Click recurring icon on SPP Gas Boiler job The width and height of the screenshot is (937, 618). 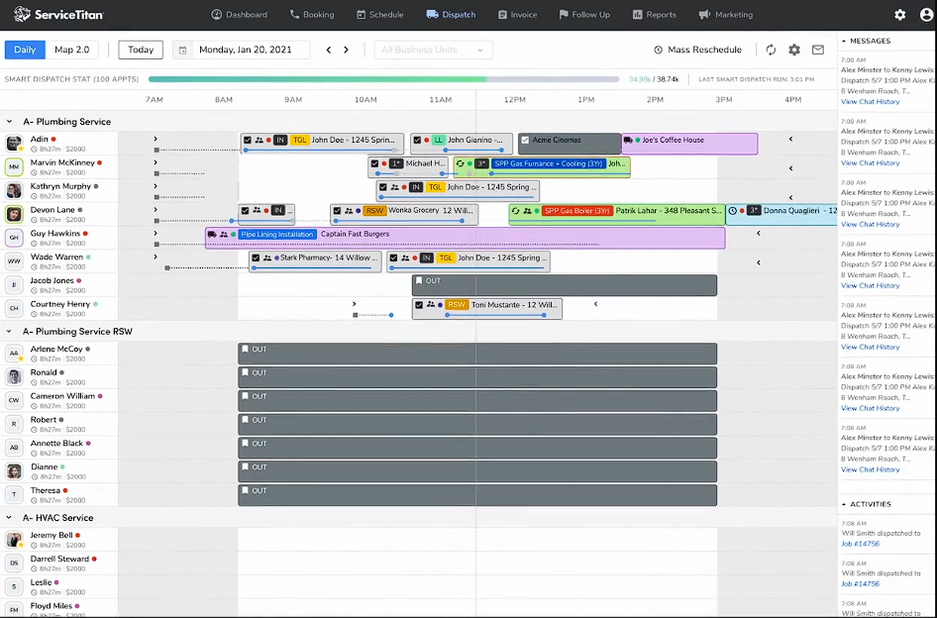click(x=516, y=210)
